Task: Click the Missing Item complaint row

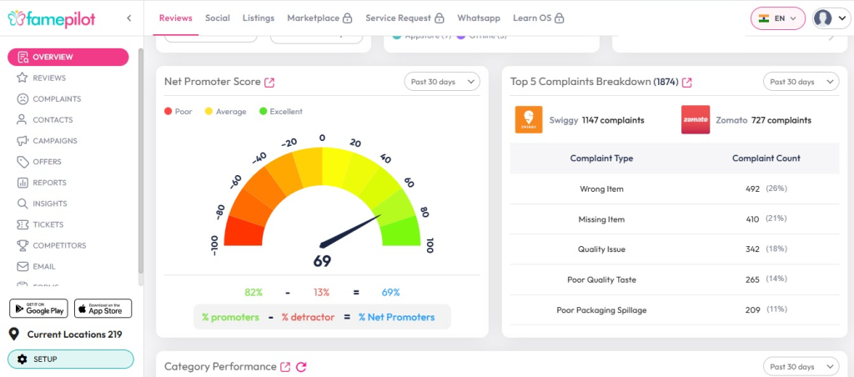Action: coord(675,219)
